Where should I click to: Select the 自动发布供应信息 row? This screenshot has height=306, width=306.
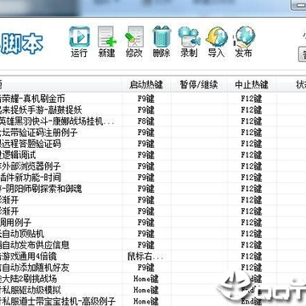point(153,245)
